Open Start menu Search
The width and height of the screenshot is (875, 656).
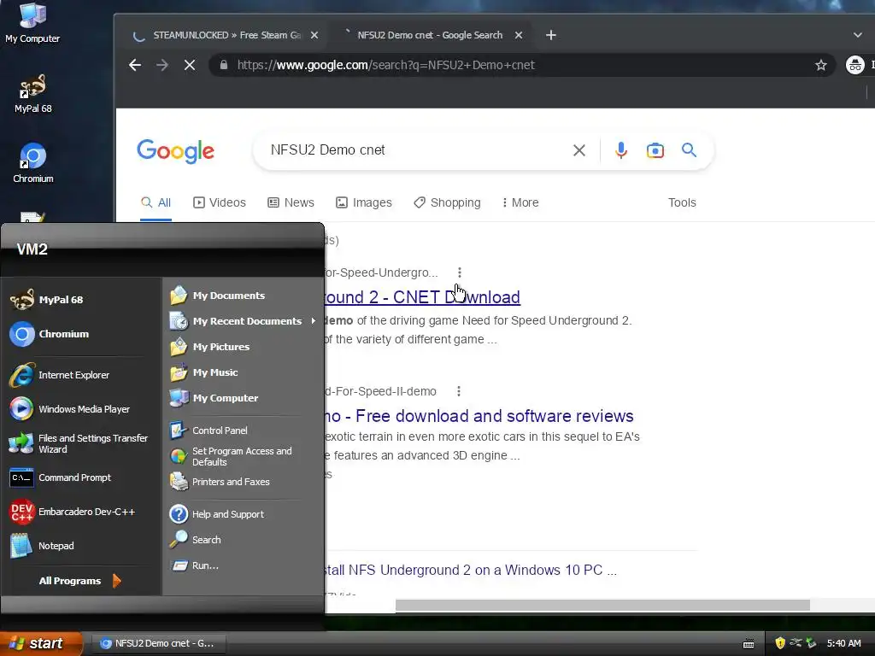coord(196,540)
